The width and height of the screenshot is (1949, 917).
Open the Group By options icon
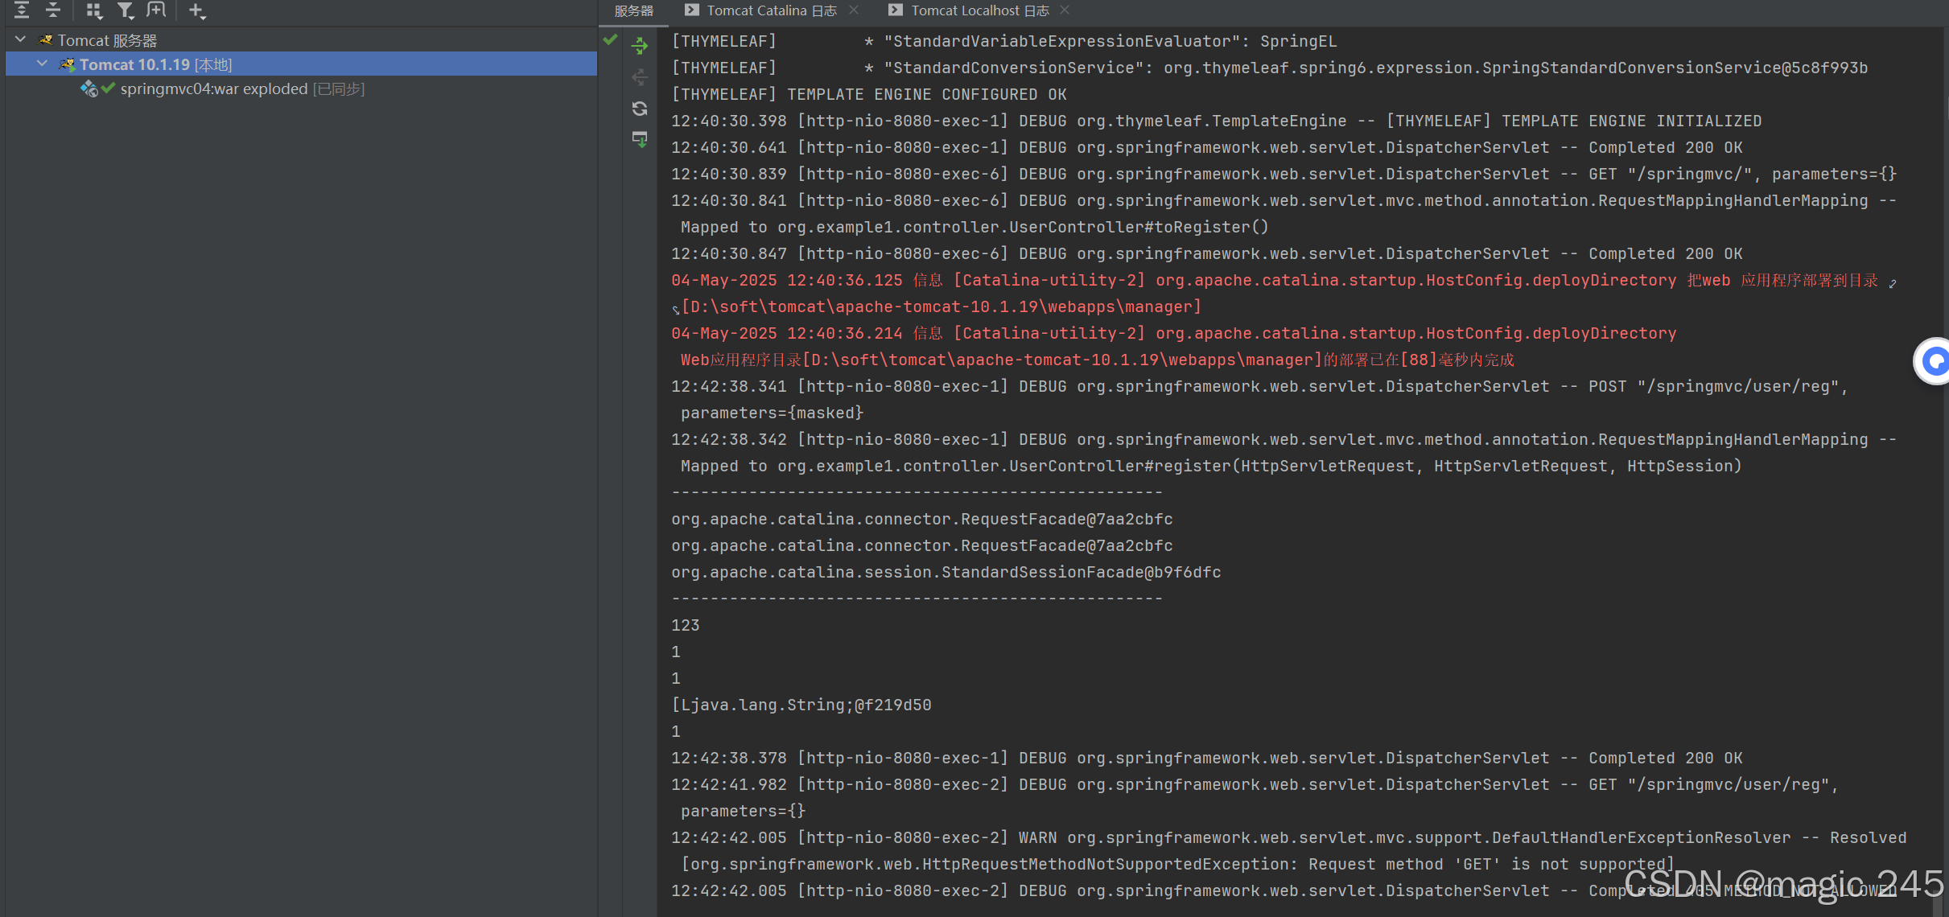[x=94, y=10]
